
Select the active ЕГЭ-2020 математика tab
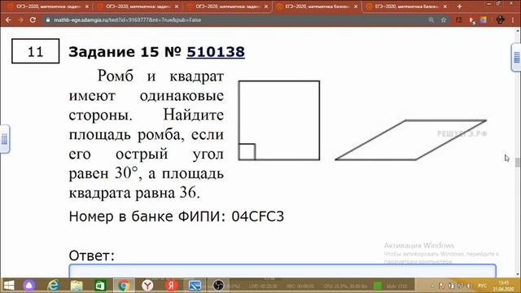pos(317,7)
